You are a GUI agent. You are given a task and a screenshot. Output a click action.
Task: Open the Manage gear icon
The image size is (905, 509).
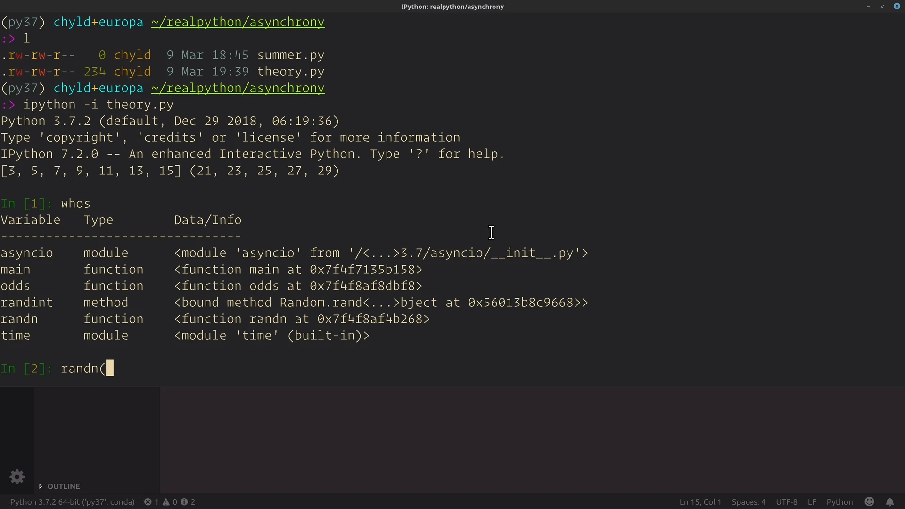point(17,477)
